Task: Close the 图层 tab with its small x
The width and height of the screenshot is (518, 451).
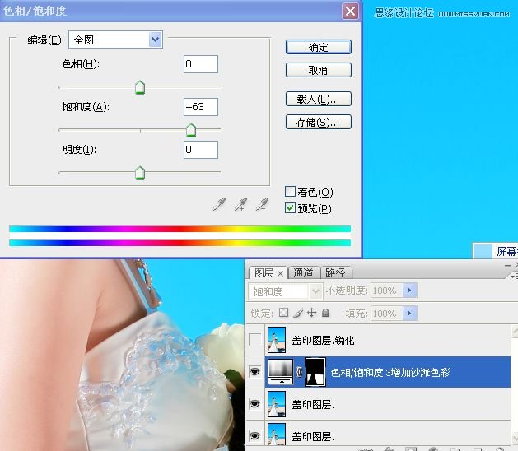Action: (280, 274)
